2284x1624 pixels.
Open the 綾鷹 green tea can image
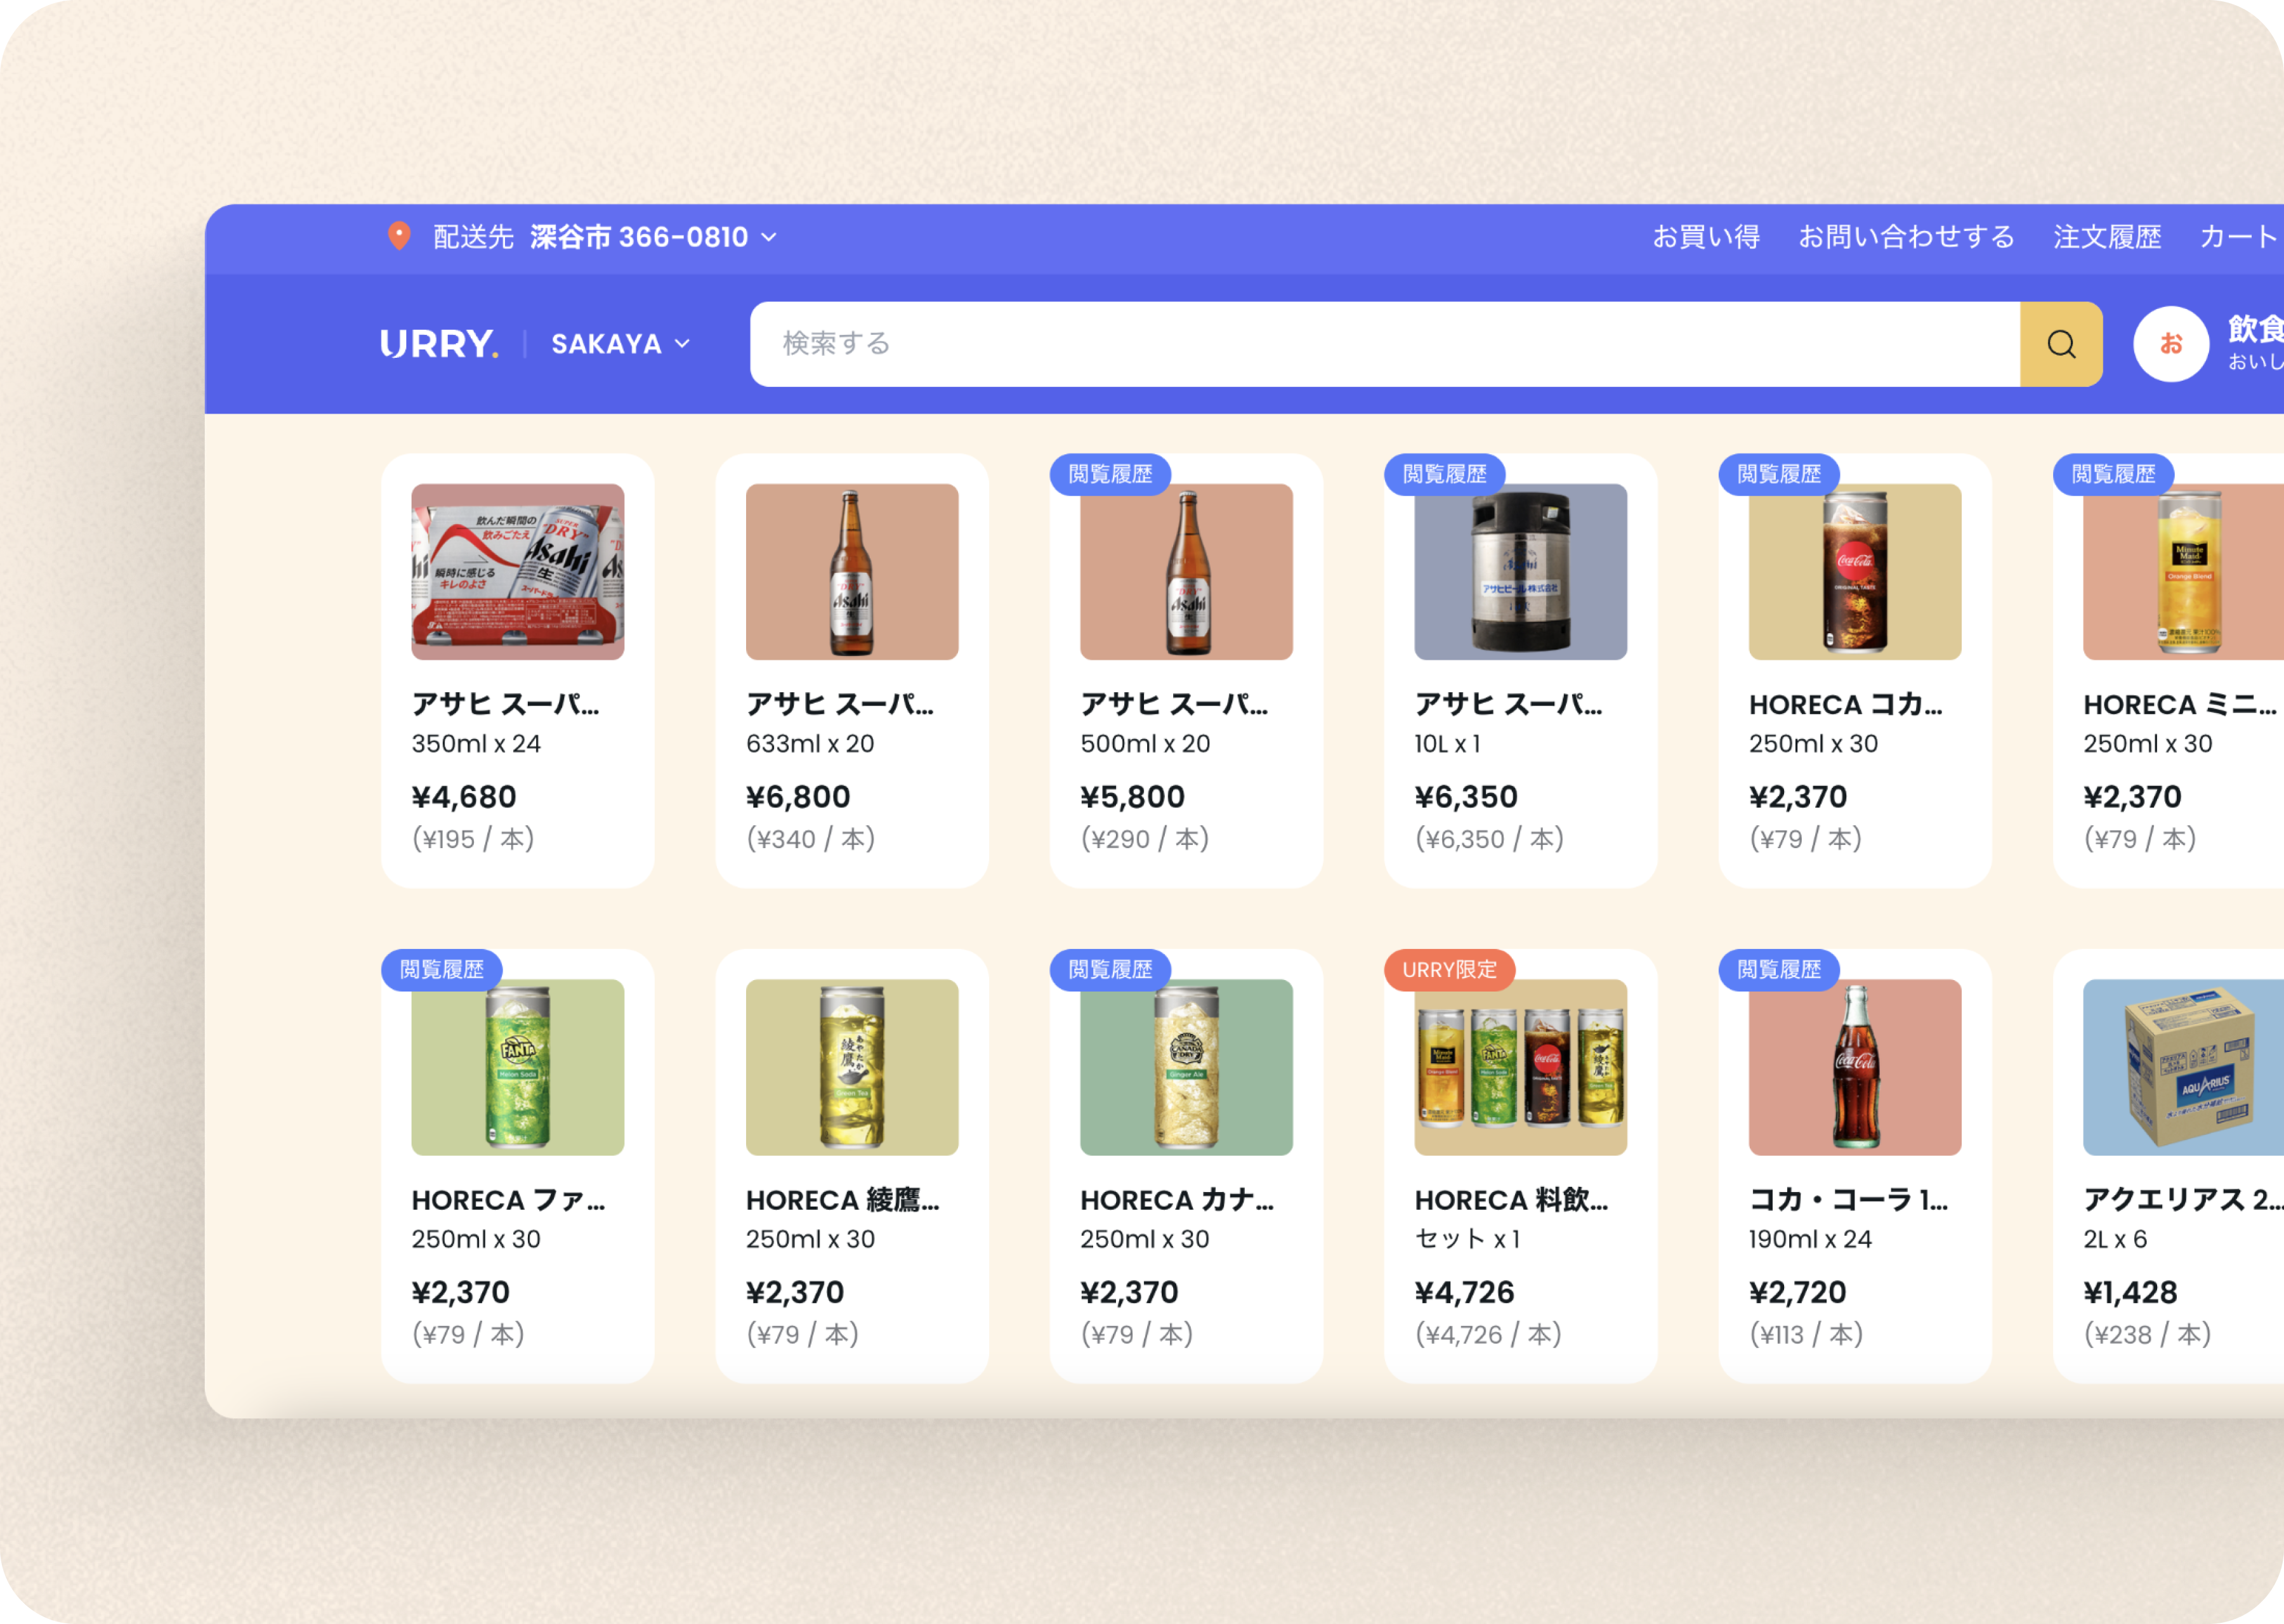[851, 1067]
